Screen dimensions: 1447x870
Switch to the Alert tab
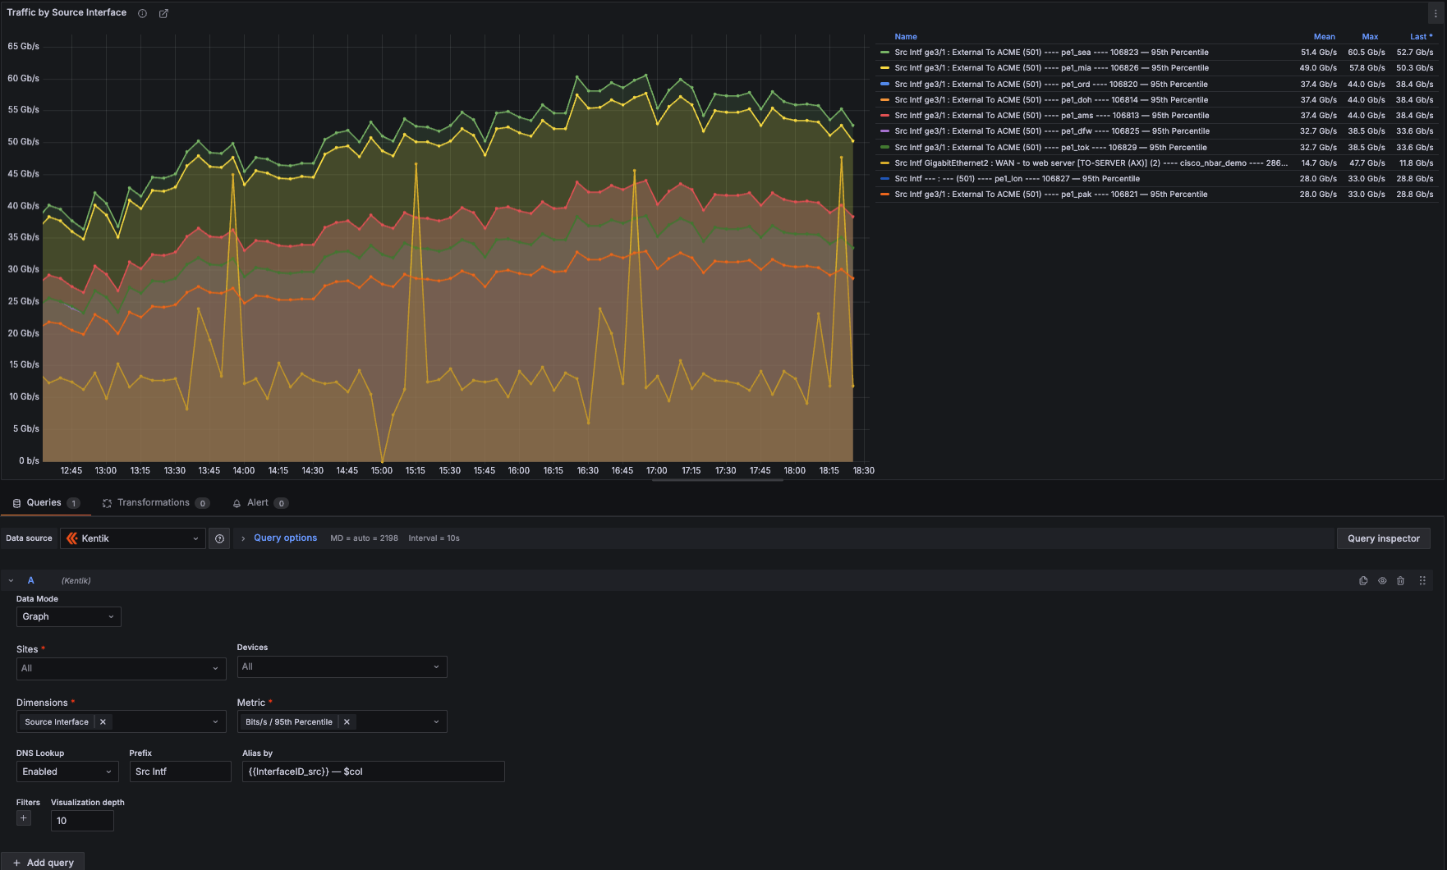click(258, 503)
